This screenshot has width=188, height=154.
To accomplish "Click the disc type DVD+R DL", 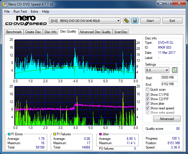I will point(166,43).
